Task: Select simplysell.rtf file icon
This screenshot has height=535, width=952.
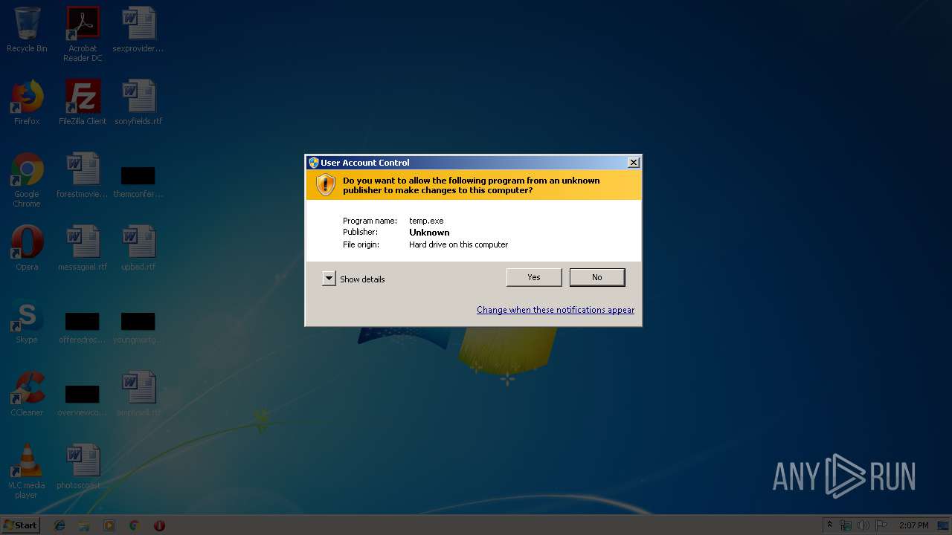Action: 138,394
